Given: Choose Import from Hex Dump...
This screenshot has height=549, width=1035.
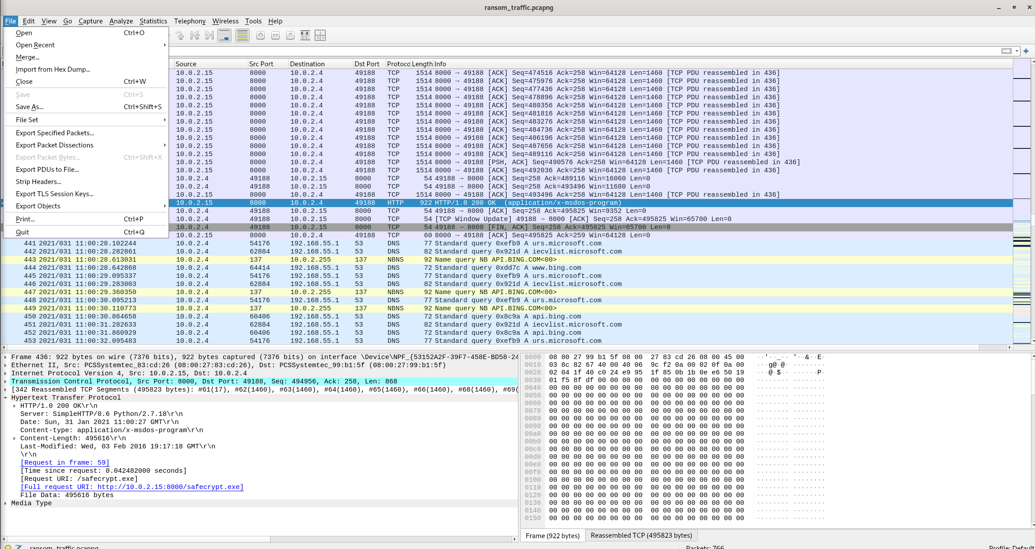Looking at the screenshot, I should [x=86, y=69].
